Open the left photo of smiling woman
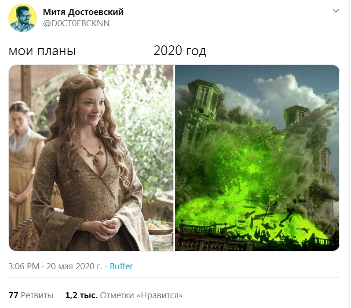This screenshot has width=351, height=308. click(x=91, y=158)
